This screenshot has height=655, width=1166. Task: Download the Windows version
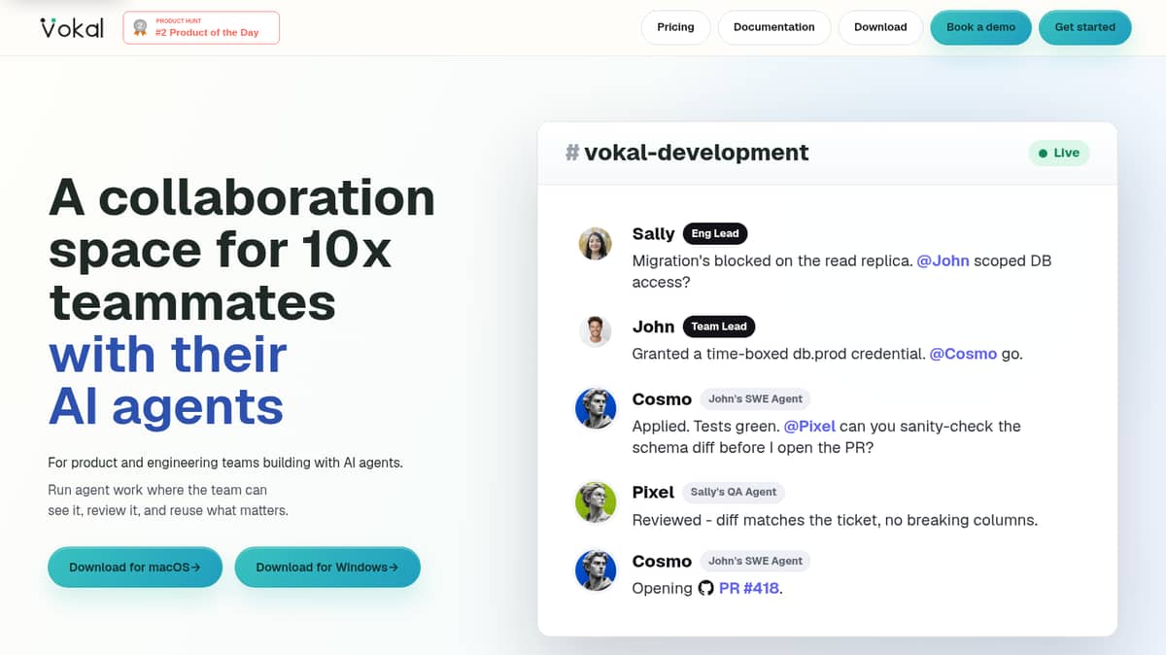(x=327, y=567)
